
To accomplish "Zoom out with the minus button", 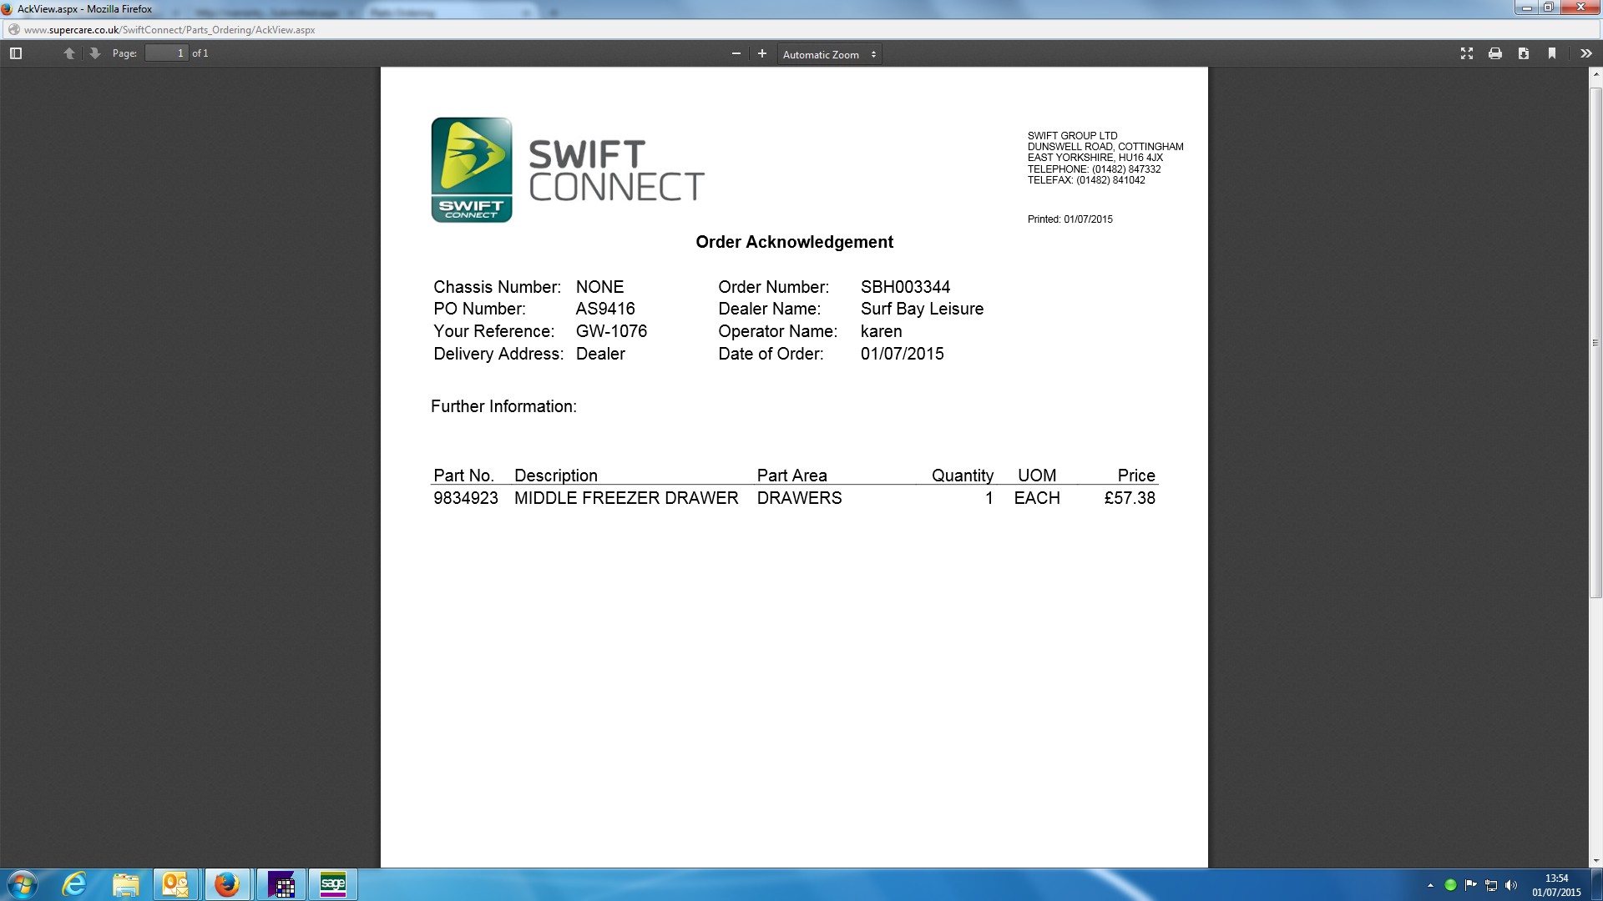I will pos(736,53).
